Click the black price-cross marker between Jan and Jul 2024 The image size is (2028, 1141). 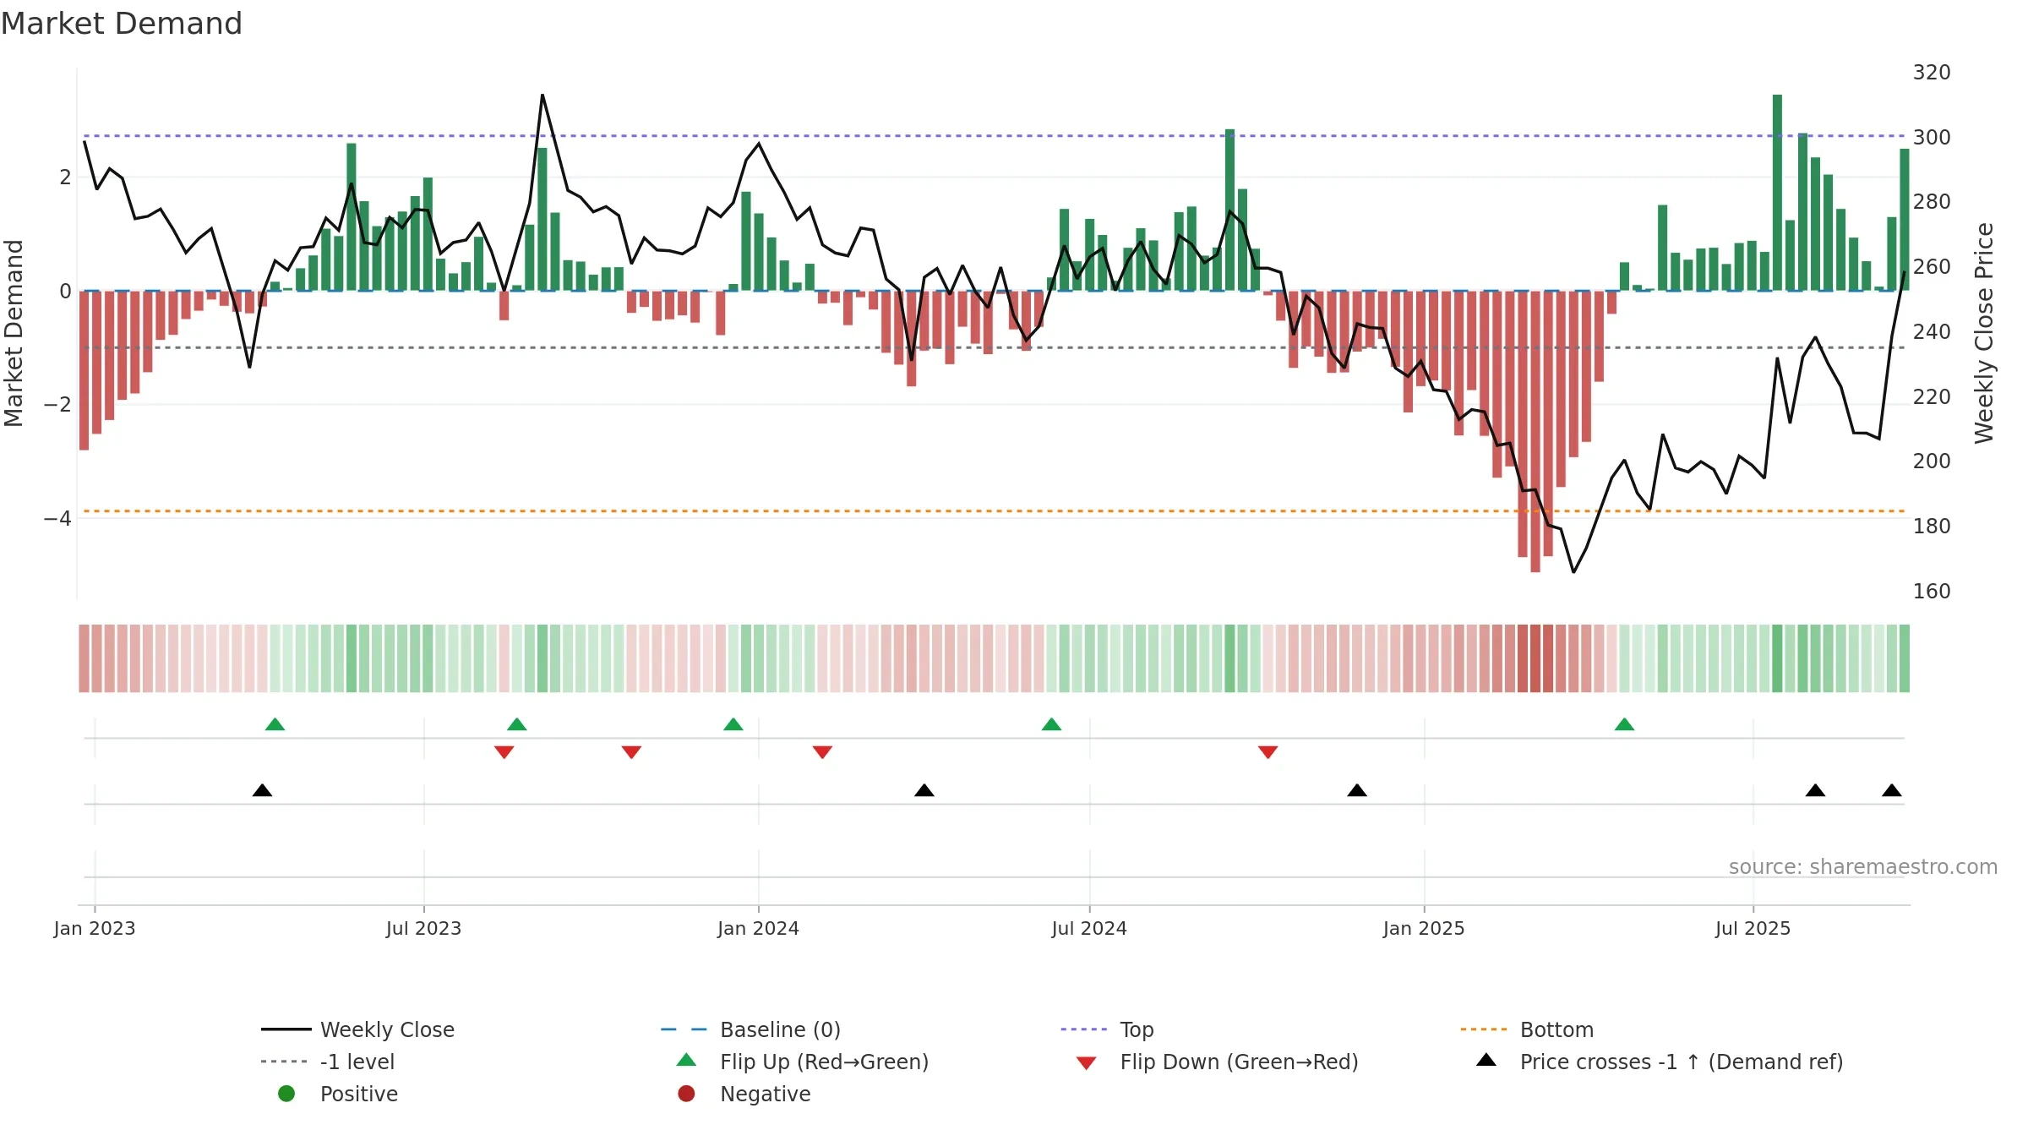pyautogui.click(x=924, y=790)
